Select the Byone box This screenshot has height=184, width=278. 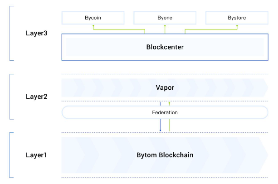165,18
